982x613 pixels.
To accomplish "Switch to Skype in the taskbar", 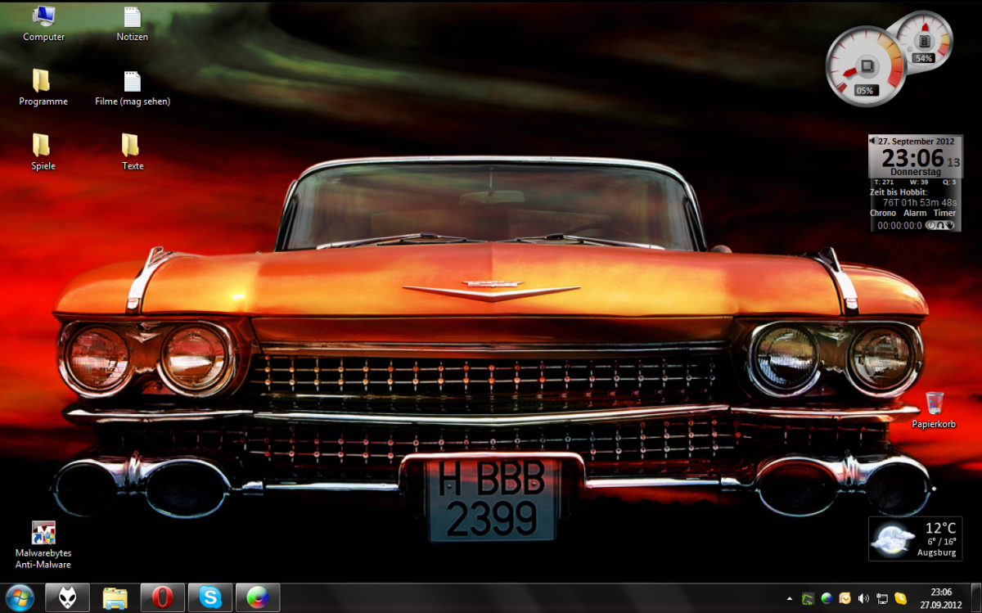I will coord(210,597).
